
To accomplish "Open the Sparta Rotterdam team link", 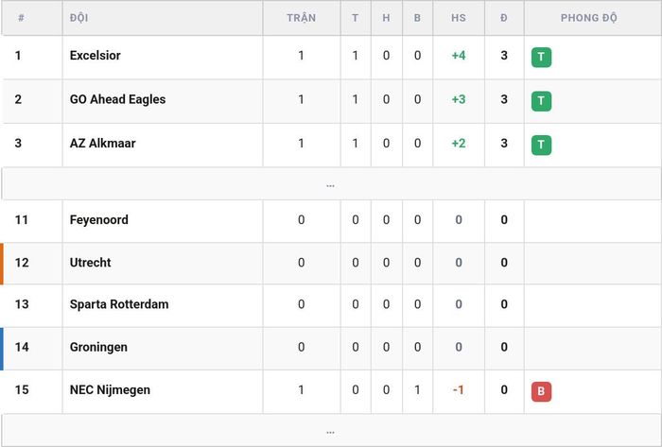I will [x=119, y=304].
